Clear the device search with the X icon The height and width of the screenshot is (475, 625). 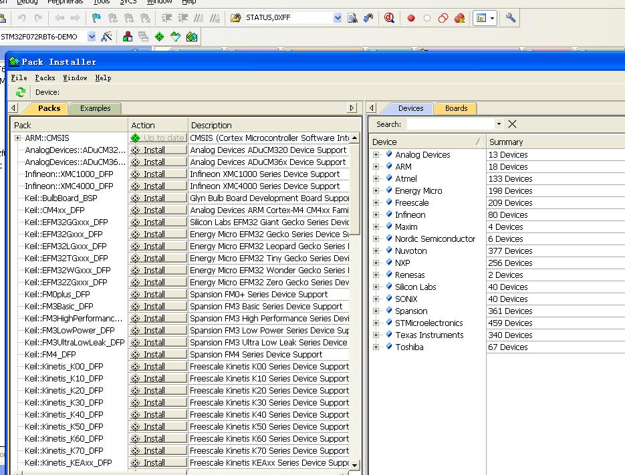(512, 124)
